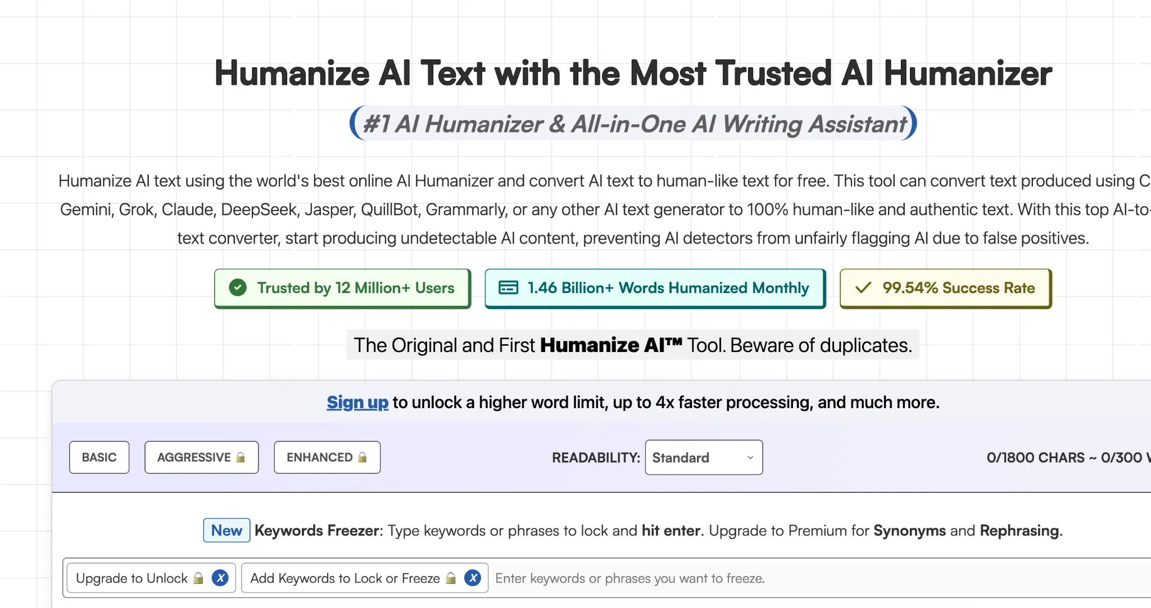Click the checkmark icon in Success Rate badge
1151x608 pixels.
[862, 288]
